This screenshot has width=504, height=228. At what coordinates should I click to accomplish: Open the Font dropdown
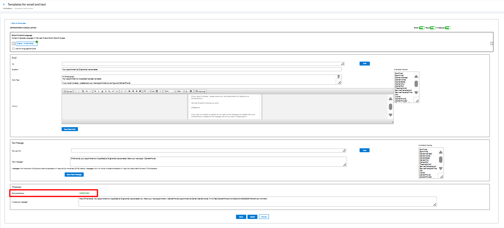pyautogui.click(x=169, y=91)
